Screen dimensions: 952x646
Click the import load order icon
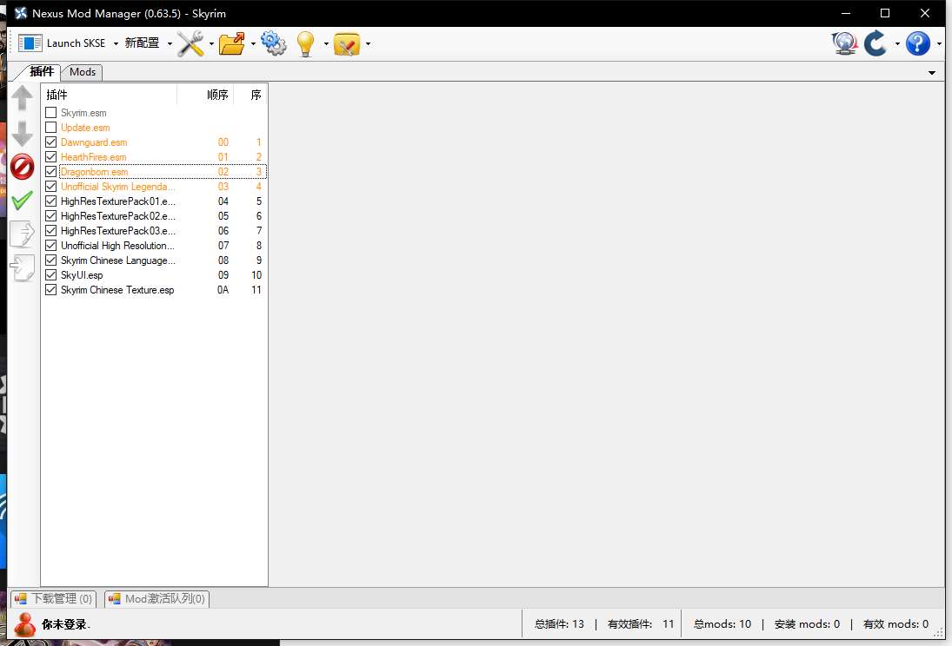23,267
